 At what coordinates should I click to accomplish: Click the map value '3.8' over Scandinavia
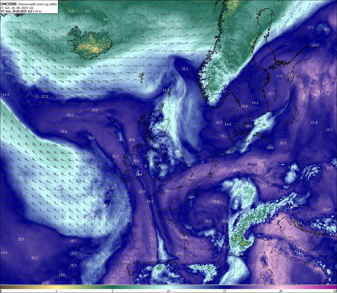click(x=231, y=54)
